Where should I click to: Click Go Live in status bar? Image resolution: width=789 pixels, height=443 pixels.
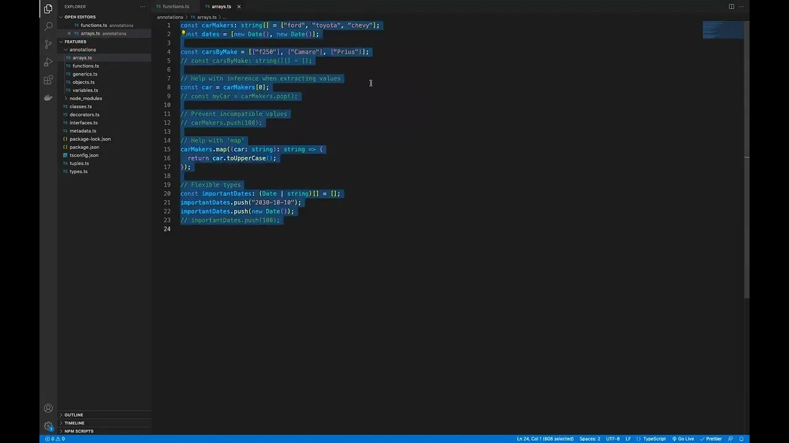tap(683, 439)
